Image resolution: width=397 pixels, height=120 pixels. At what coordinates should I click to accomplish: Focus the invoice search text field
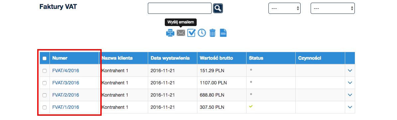point(180,8)
